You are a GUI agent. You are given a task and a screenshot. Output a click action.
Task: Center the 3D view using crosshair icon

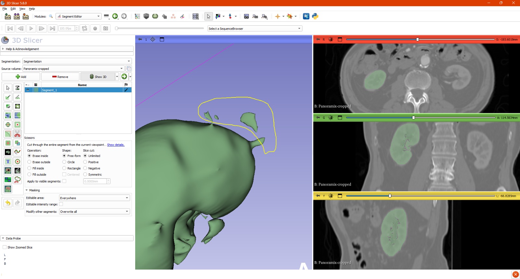pos(153,39)
